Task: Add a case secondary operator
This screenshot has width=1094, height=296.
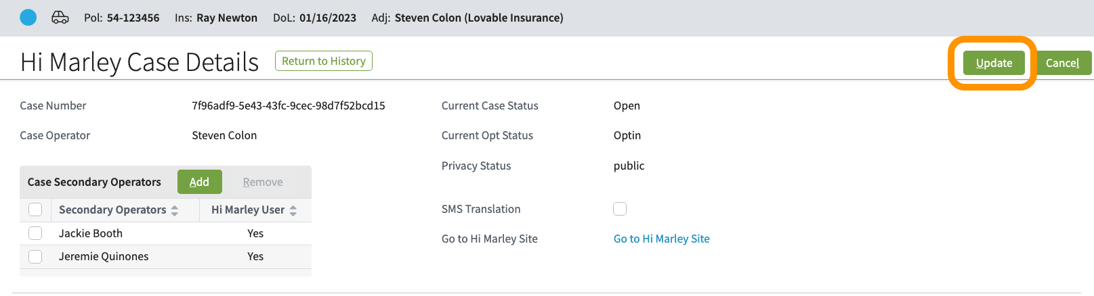Action: pos(199,182)
